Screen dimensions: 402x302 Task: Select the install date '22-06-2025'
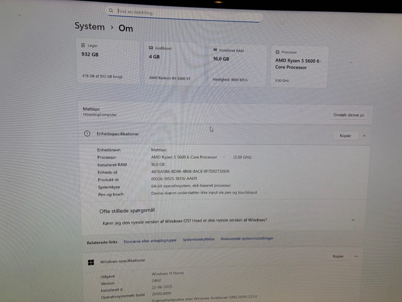coord(162,287)
